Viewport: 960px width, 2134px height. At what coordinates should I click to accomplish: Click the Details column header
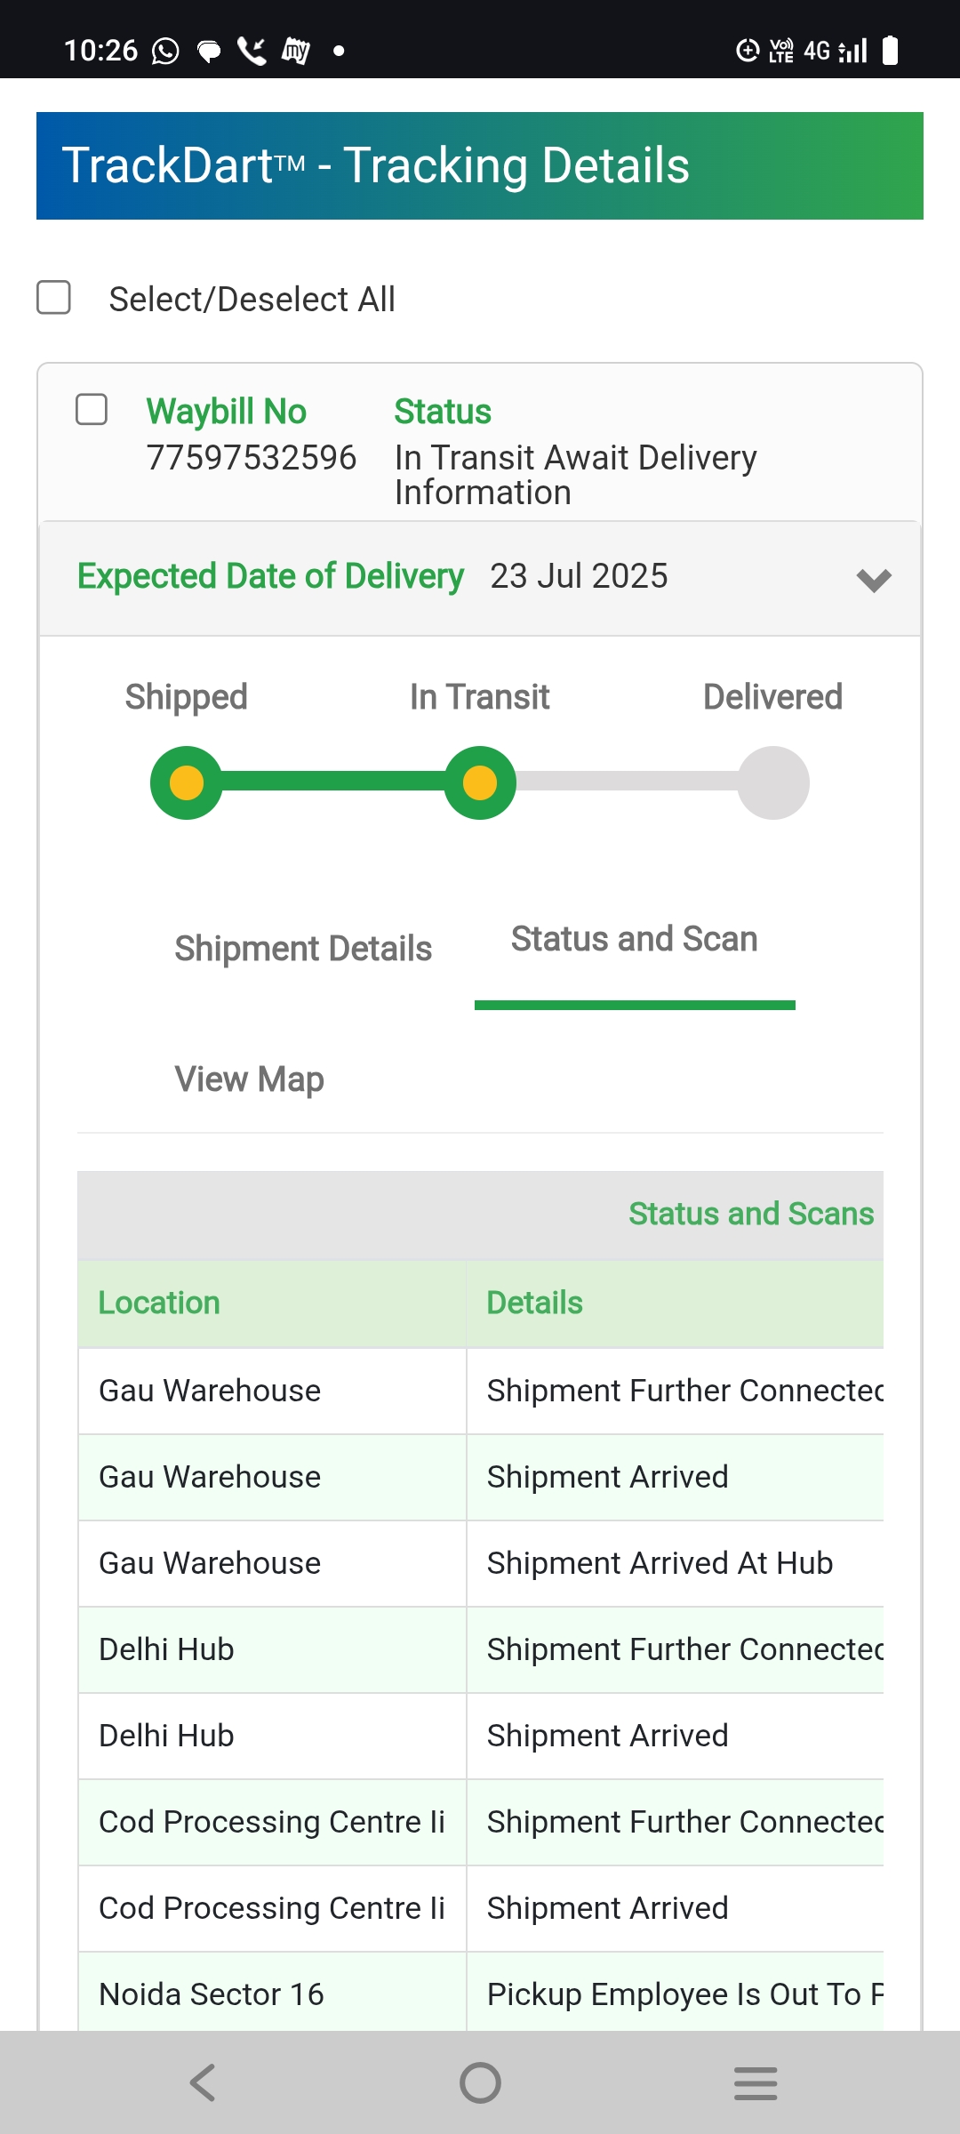pos(535,1303)
